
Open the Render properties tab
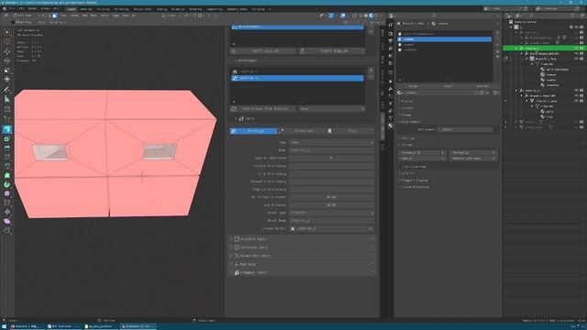coord(391,34)
